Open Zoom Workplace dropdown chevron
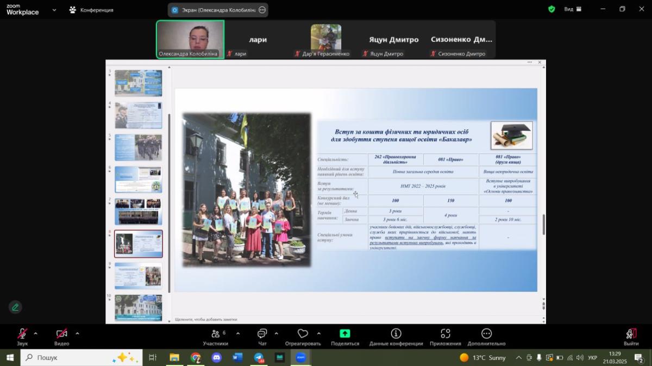The width and height of the screenshot is (652, 366). tap(54, 10)
